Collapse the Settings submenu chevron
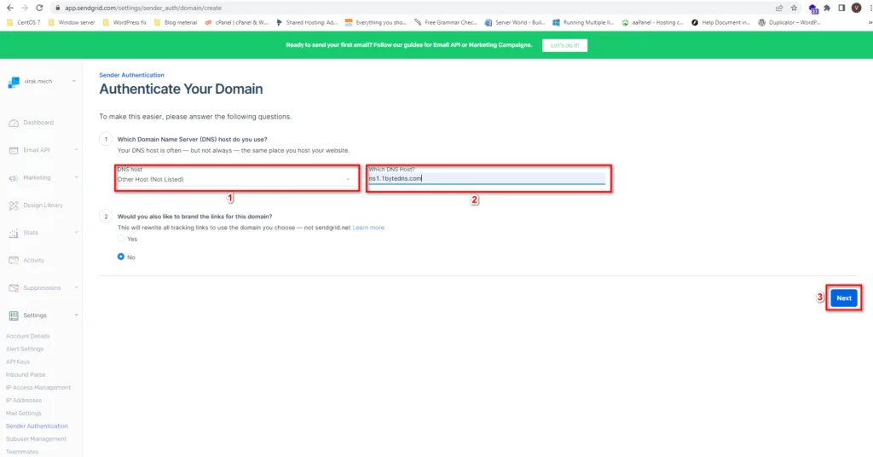The height and width of the screenshot is (457, 873). tap(76, 315)
